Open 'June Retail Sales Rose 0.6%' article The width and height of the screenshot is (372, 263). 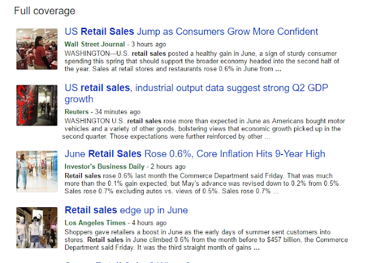tap(195, 154)
